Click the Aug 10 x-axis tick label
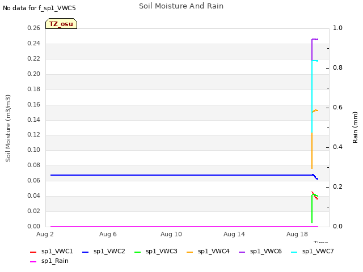 click(171, 234)
